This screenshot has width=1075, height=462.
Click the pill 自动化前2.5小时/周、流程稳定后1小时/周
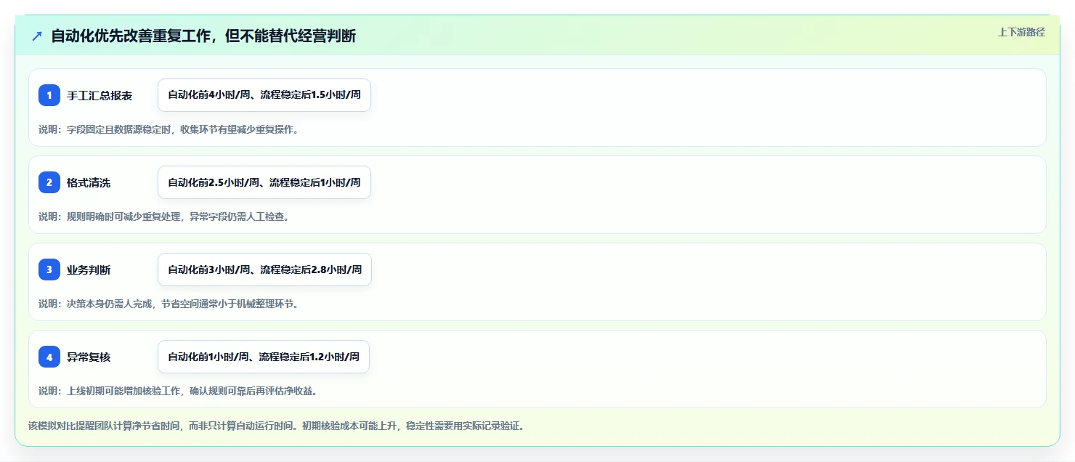tap(264, 182)
